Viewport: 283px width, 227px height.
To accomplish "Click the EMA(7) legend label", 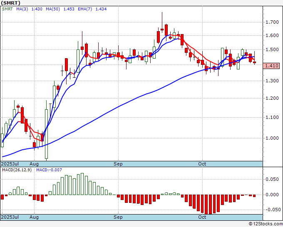I will [x=85, y=9].
